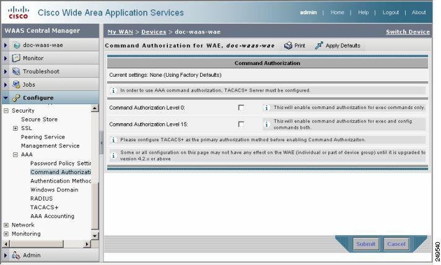Open Secure Store in tree
The width and height of the screenshot is (441, 265).
click(39, 119)
